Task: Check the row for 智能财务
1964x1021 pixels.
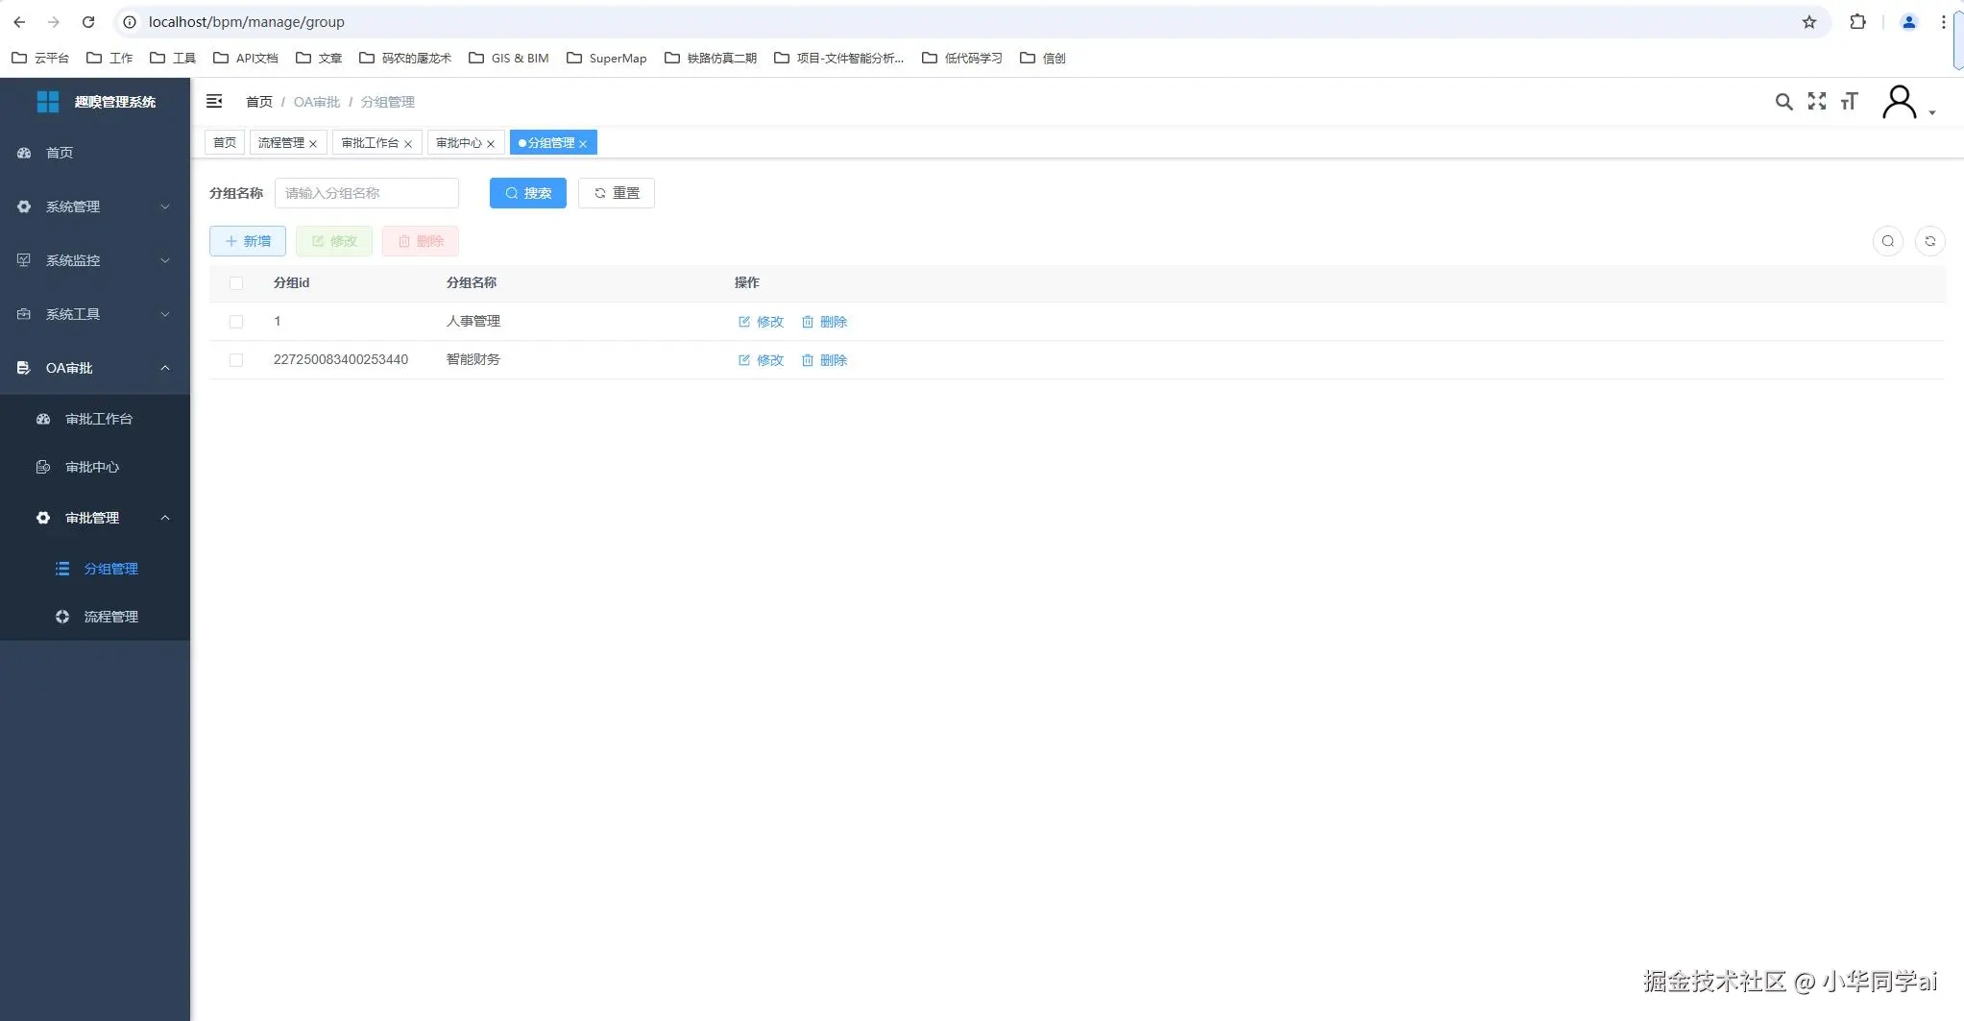Action: click(x=236, y=360)
